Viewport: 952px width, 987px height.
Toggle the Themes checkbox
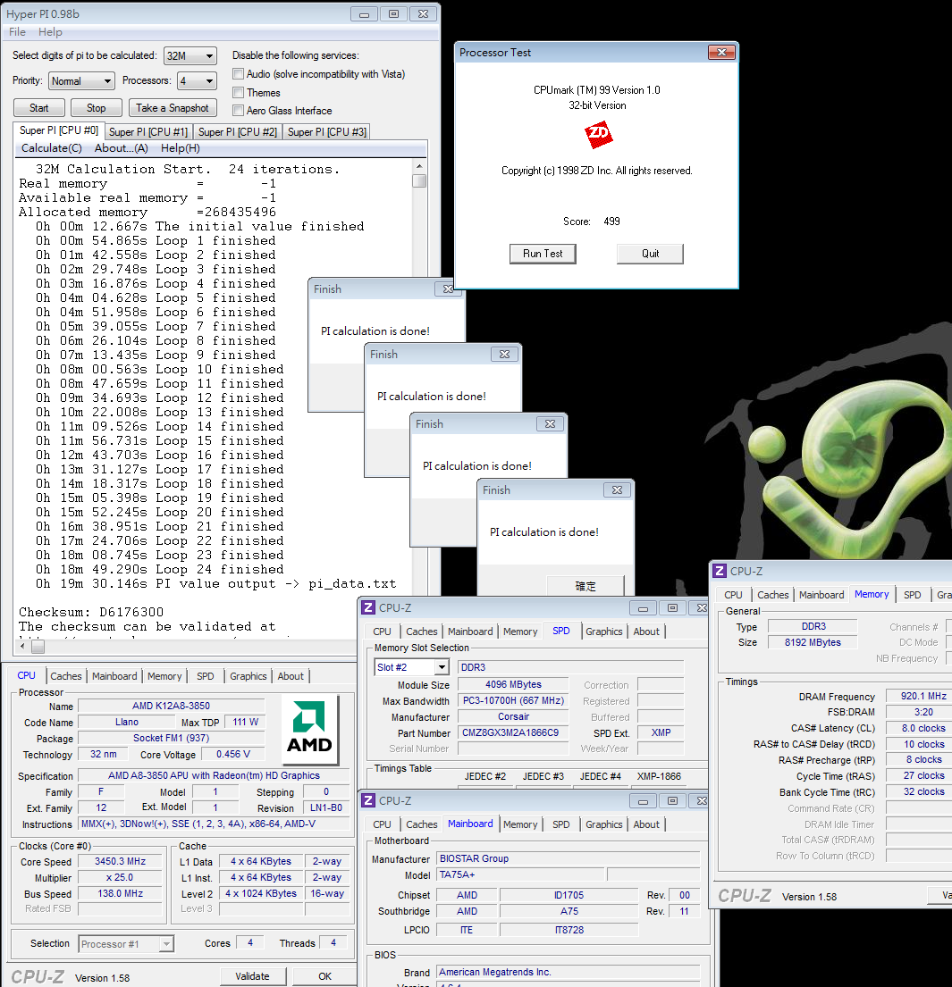click(238, 93)
